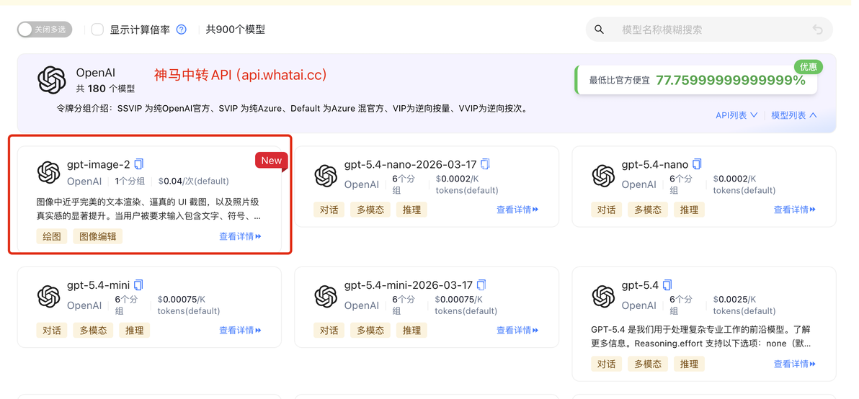This screenshot has height=399, width=859.
Task: Click the 令牌分组介绍 description line
Action: pos(292,109)
